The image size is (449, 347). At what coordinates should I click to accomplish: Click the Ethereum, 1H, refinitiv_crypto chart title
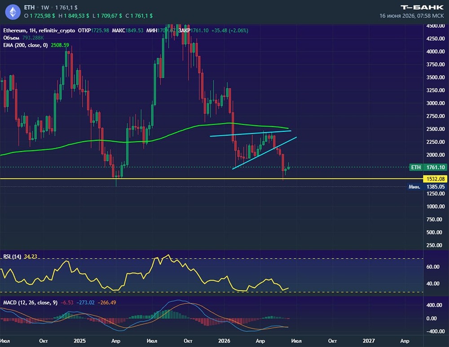pyautogui.click(x=39, y=30)
